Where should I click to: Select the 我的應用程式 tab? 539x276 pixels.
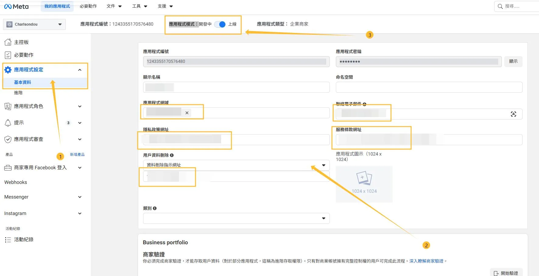click(x=57, y=6)
